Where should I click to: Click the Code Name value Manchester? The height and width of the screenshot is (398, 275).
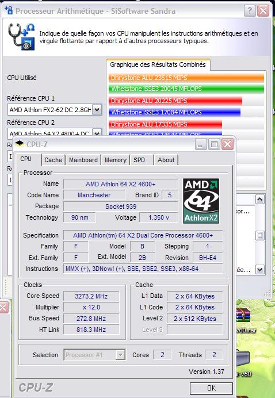94,195
